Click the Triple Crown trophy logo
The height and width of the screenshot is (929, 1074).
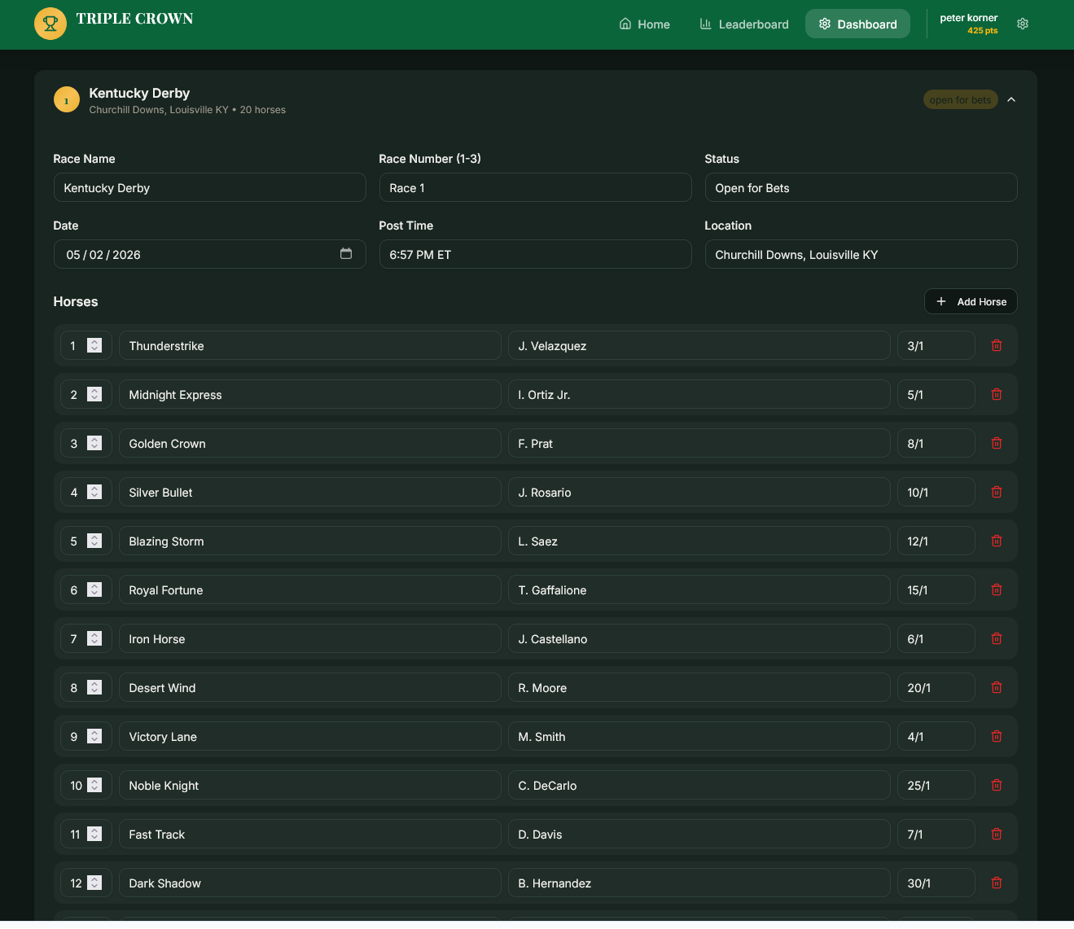[x=50, y=24]
